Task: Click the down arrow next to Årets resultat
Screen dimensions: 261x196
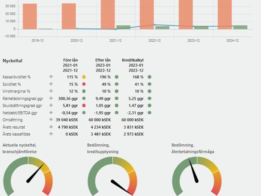Action: 51,127
